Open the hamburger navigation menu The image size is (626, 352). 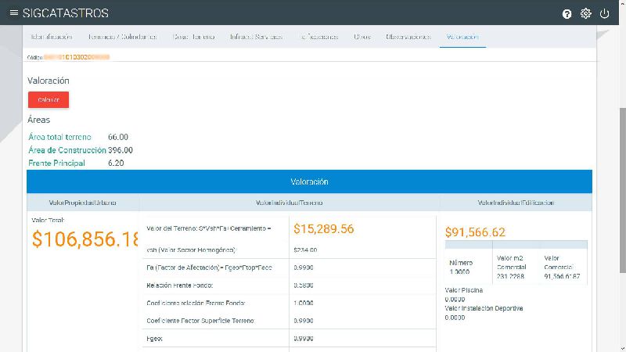[x=13, y=13]
